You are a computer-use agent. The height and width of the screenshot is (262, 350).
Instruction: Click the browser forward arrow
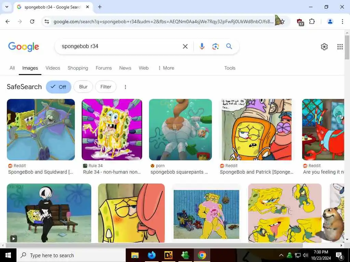20,21
